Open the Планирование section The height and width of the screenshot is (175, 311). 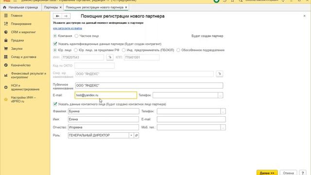point(21,24)
